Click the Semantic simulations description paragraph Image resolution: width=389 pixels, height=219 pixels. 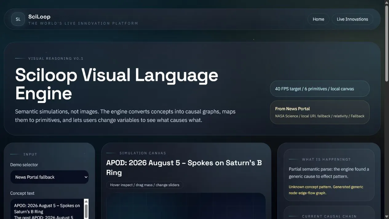125,116
